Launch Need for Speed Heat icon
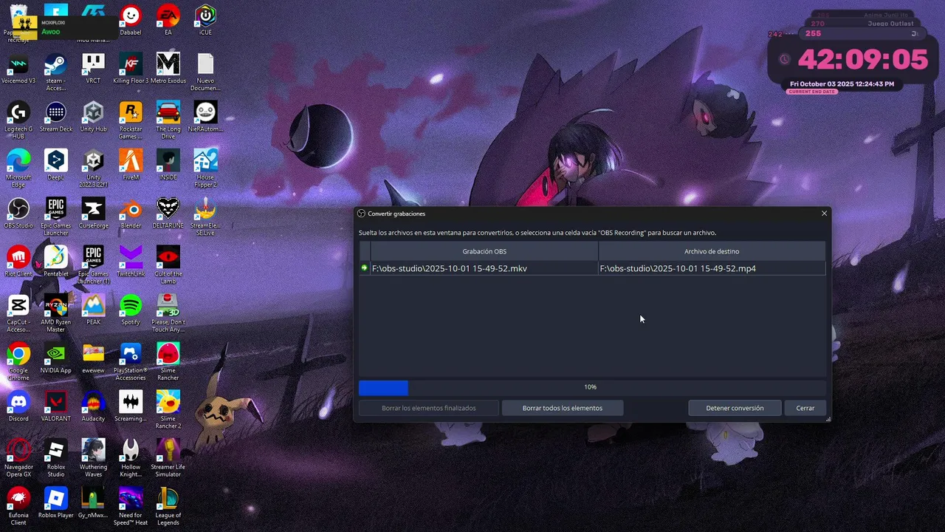Screen dimensions: 945x532 (x=131, y=506)
